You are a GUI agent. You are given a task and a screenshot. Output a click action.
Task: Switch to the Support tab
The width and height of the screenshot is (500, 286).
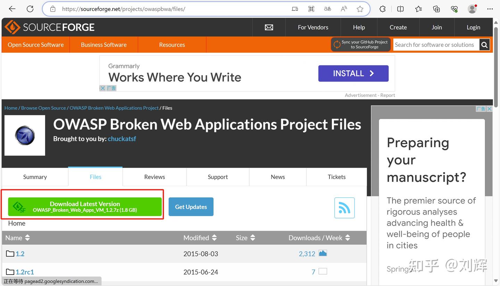click(218, 177)
